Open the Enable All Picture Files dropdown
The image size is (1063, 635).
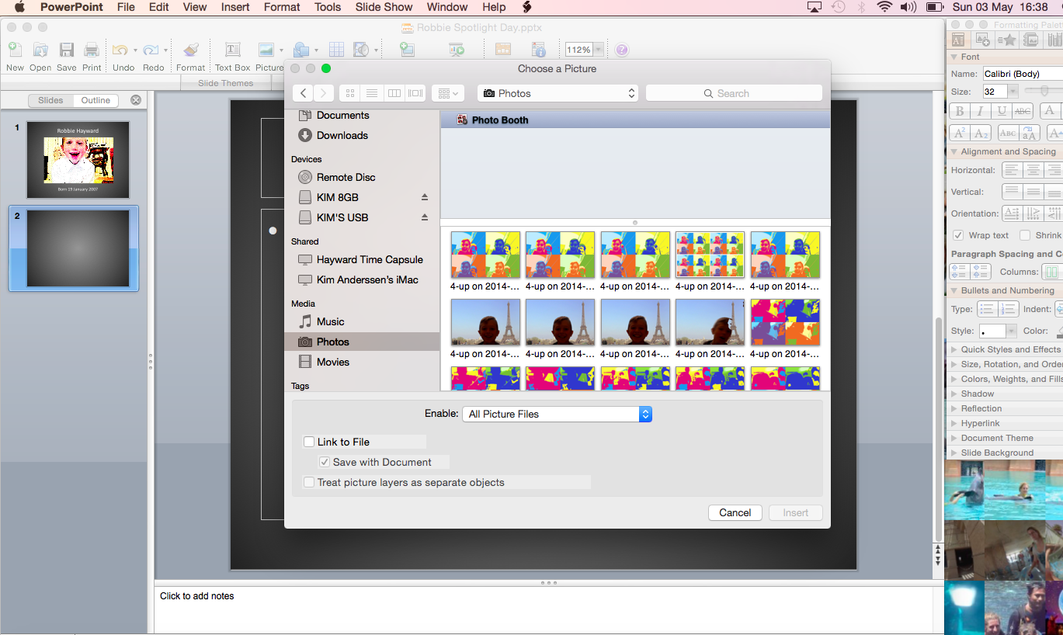[x=557, y=414]
